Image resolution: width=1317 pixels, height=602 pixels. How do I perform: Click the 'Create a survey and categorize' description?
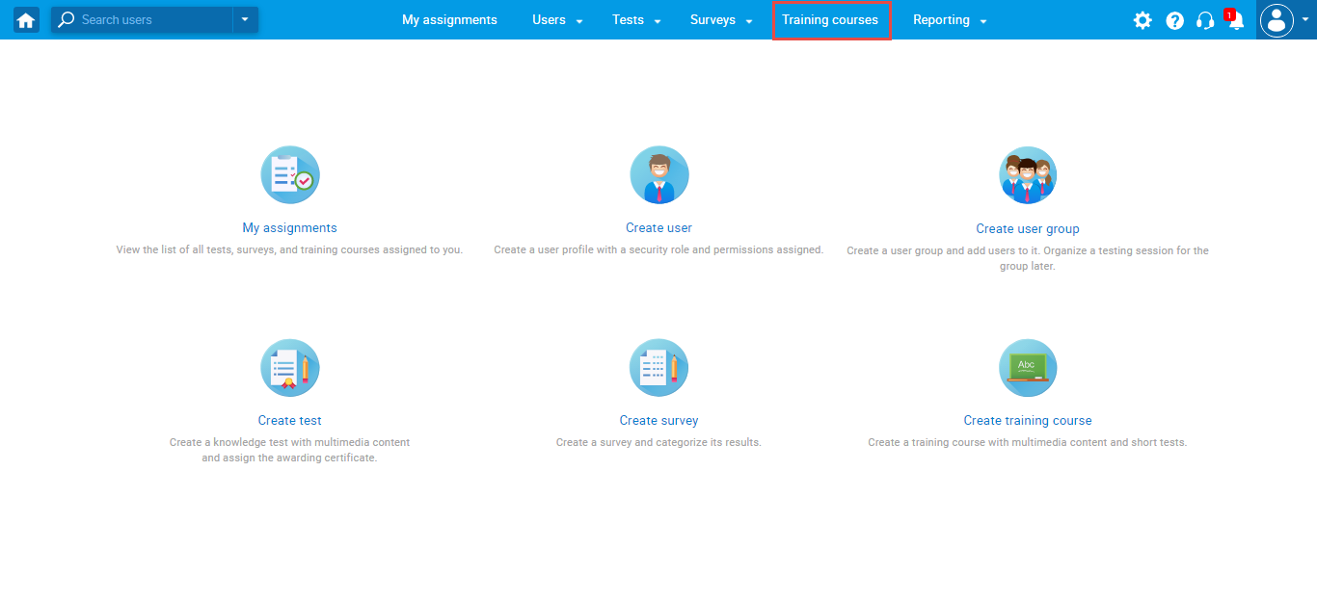click(659, 443)
